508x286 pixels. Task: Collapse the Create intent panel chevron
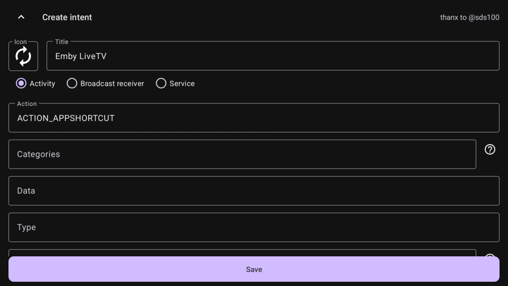21,17
